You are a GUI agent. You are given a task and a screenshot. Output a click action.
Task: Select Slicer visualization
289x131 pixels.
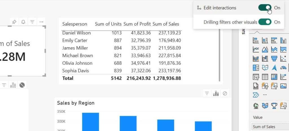[x=256, y=77]
